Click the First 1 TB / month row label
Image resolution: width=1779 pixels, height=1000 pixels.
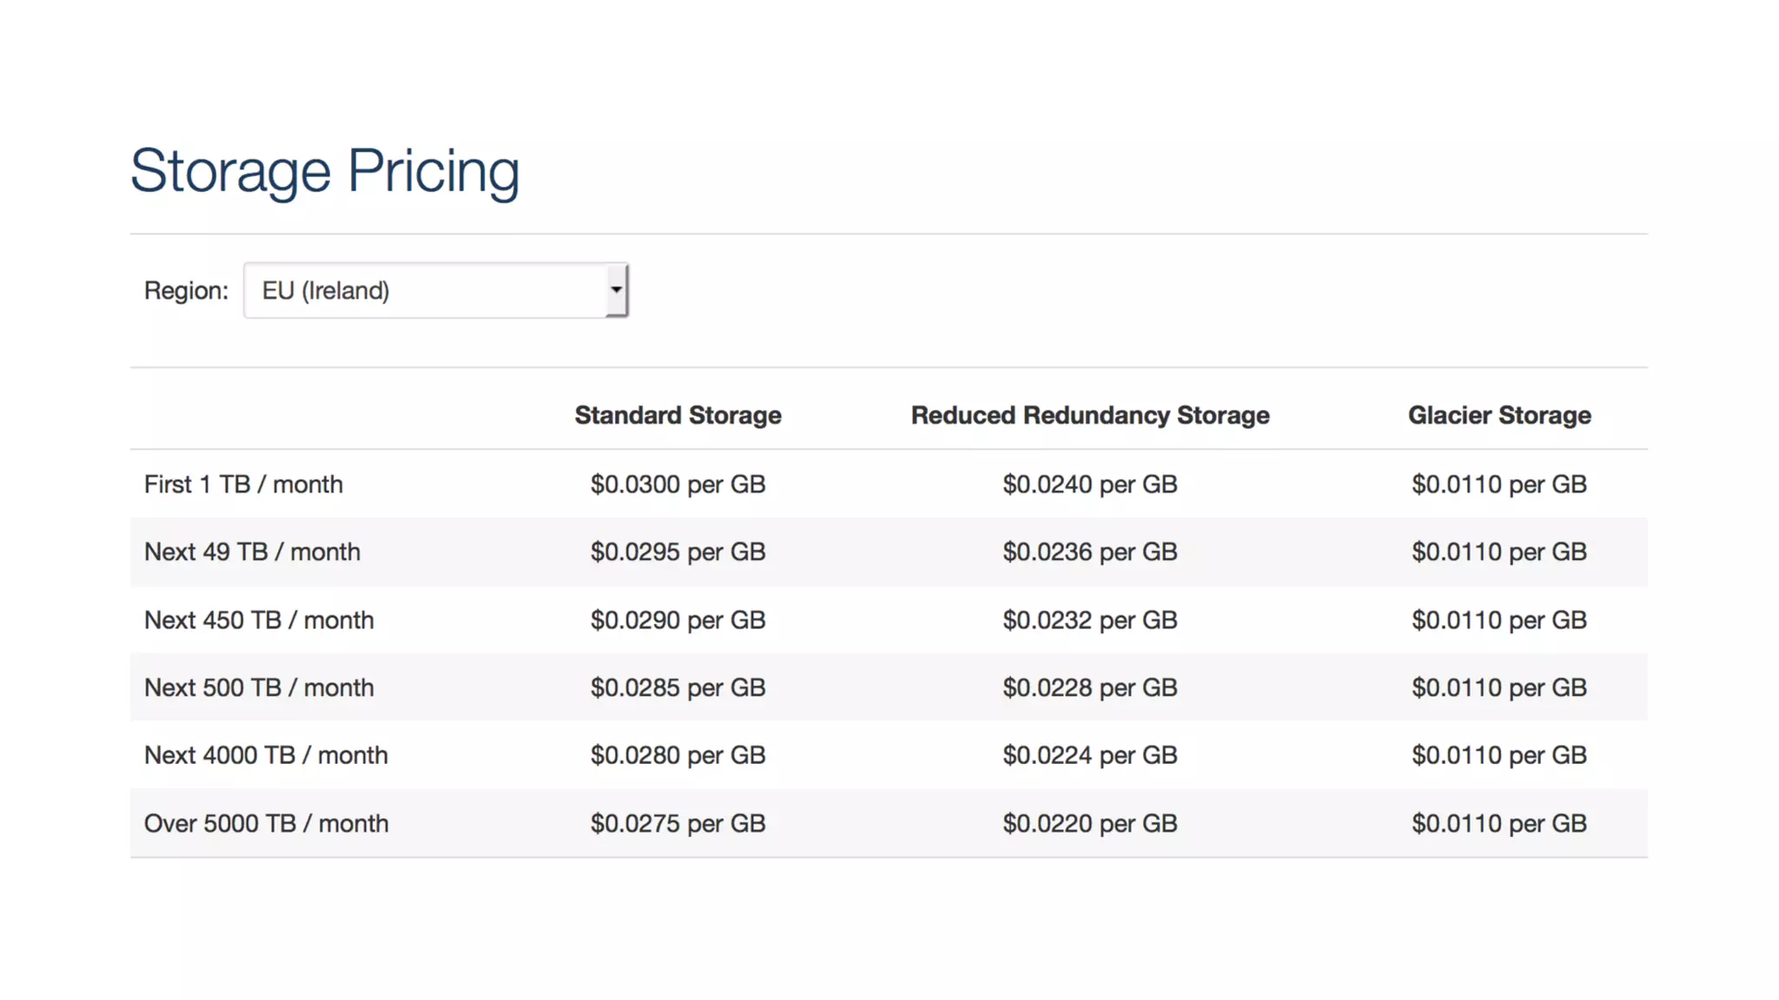[x=243, y=484]
